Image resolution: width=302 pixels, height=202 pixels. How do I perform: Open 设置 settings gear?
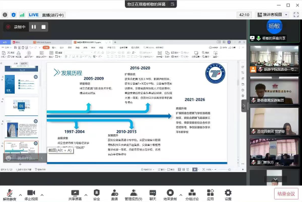pyautogui.click(x=228, y=192)
